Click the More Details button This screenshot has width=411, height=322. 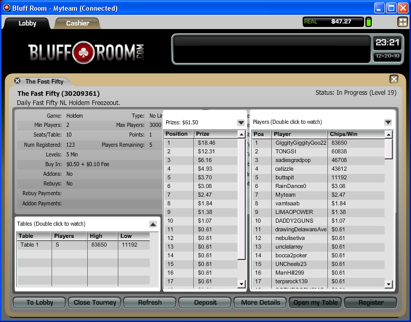click(x=260, y=303)
